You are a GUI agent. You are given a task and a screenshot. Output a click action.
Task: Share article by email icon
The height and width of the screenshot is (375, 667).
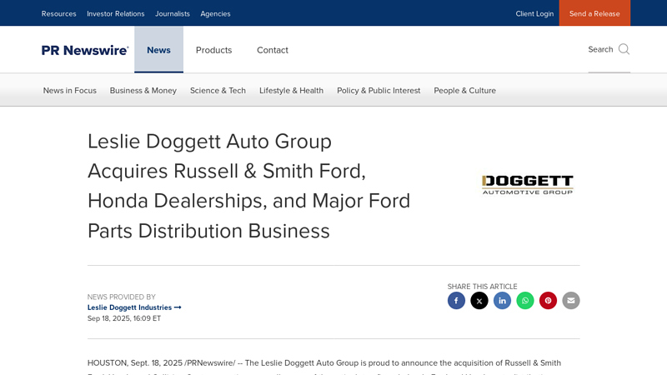pyautogui.click(x=571, y=301)
